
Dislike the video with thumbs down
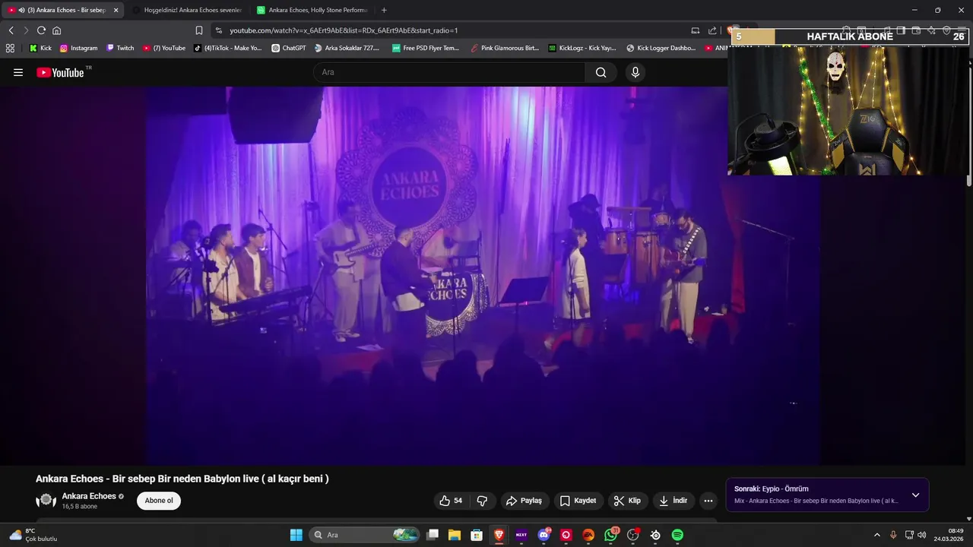[482, 501]
